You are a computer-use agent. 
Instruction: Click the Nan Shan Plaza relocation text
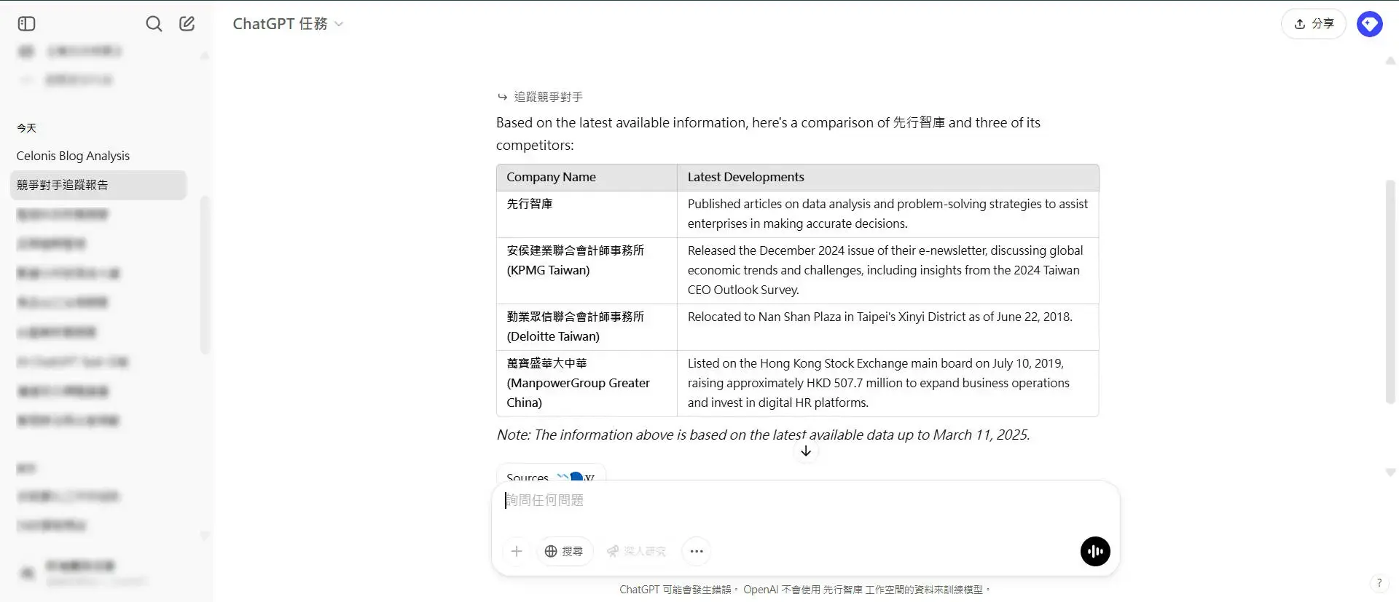pos(879,317)
